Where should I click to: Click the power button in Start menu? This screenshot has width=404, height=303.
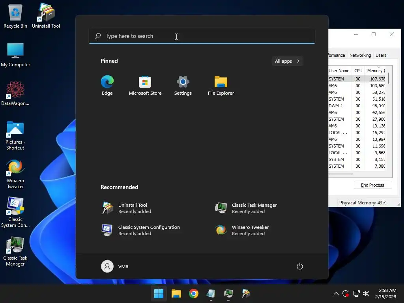300,266
